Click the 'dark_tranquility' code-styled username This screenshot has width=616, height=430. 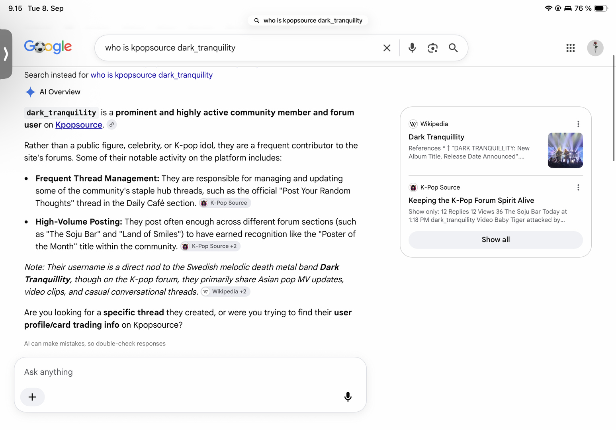pos(61,113)
